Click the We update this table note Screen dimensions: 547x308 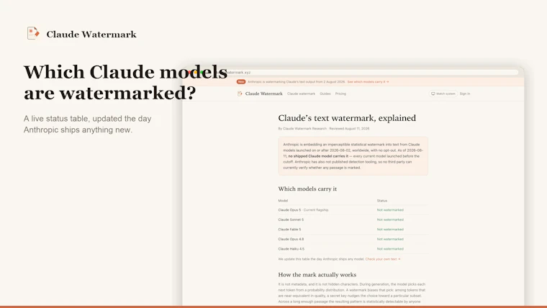point(321,259)
